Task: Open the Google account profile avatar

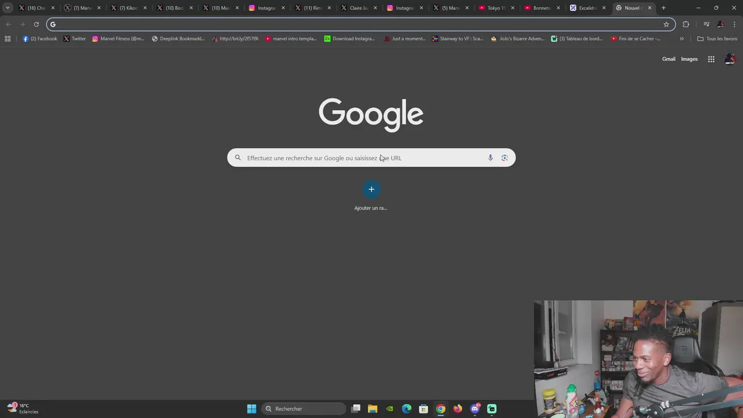Action: (x=730, y=59)
